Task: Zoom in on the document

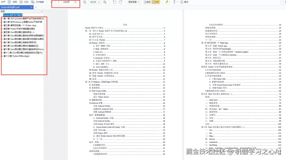Action: (x=105, y=2)
